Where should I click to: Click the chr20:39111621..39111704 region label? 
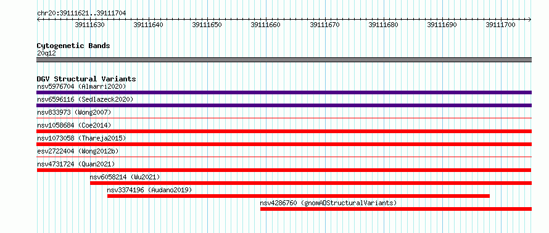(x=81, y=13)
